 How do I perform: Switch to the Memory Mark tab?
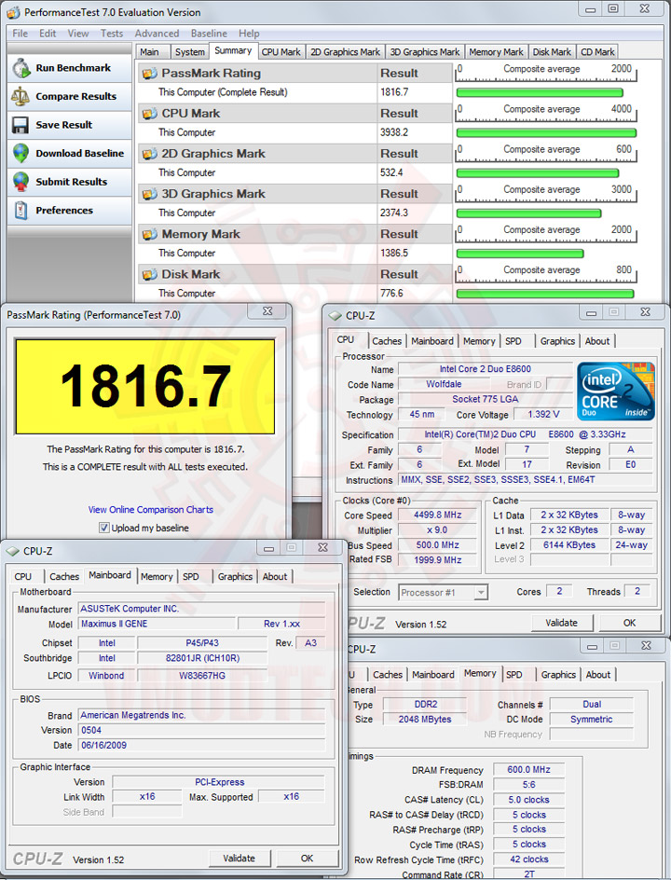pyautogui.click(x=496, y=52)
